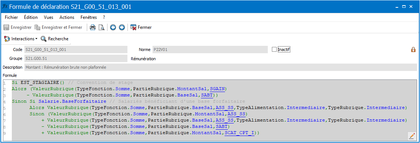Image resolution: width=420 pixels, height=143 pixels.
Task: Click the window title bar Fx icon
Action: (4, 6)
